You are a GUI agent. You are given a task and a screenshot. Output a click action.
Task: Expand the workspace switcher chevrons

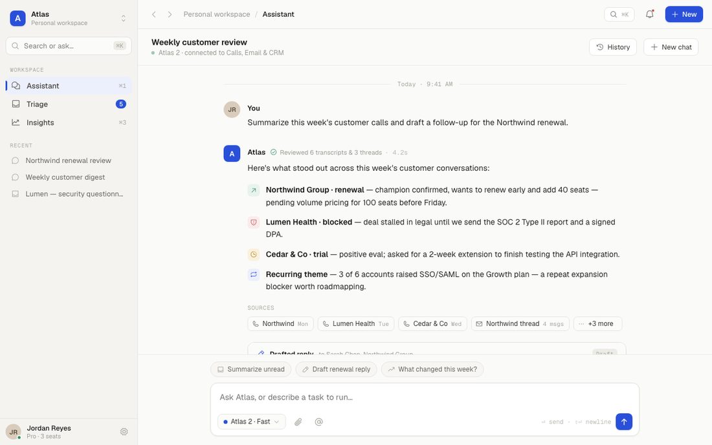pos(123,18)
